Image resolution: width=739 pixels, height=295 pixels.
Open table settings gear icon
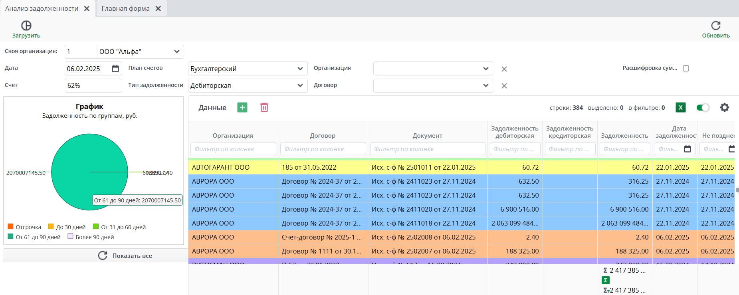[x=724, y=107]
